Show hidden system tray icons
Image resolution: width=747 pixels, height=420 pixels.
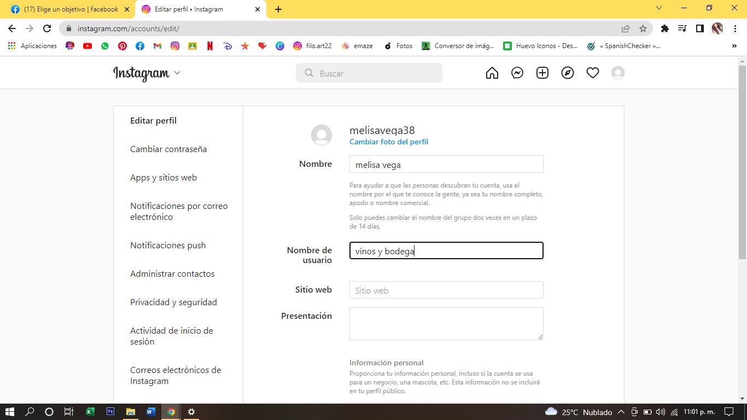click(621, 412)
